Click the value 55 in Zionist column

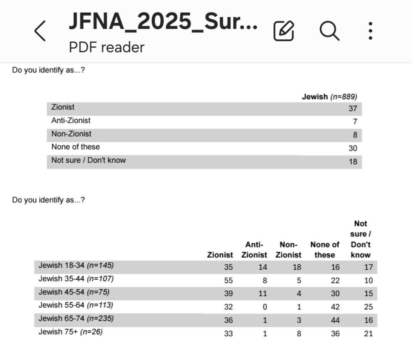tap(228, 281)
